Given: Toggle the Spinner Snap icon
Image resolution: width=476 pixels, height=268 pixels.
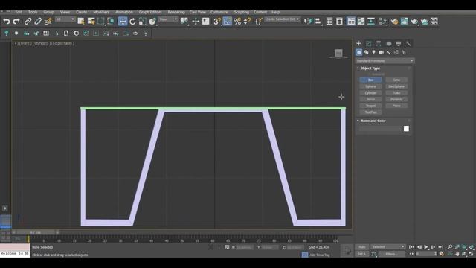Looking at the screenshot, I should tap(248, 22).
